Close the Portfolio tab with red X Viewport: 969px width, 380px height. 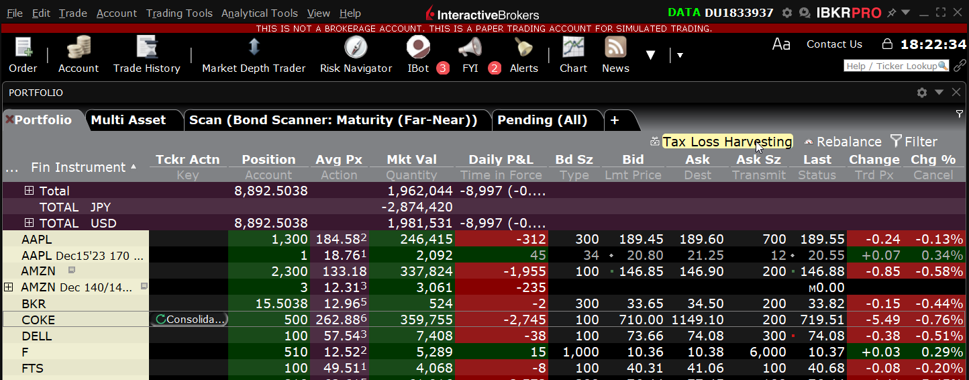click(9, 120)
